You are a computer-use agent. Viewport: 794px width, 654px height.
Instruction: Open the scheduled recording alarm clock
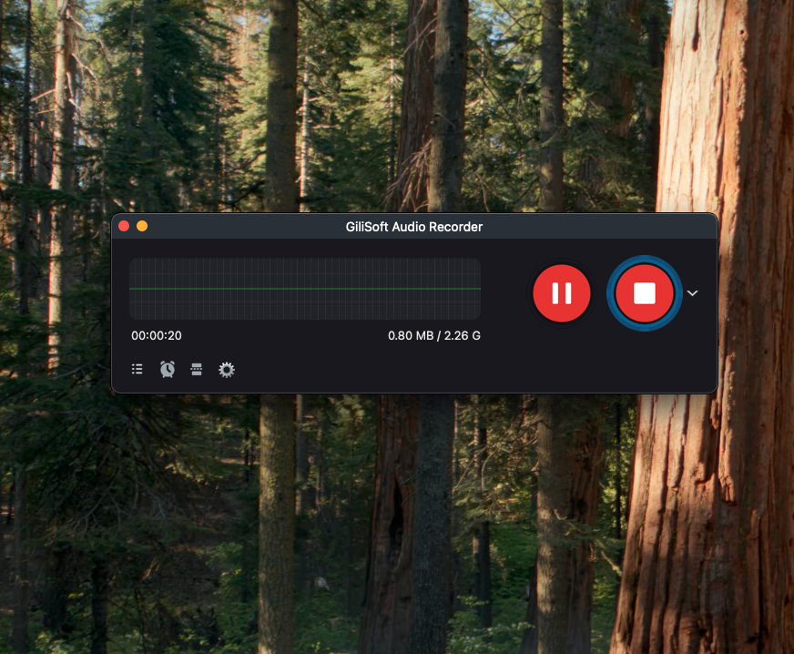click(168, 369)
